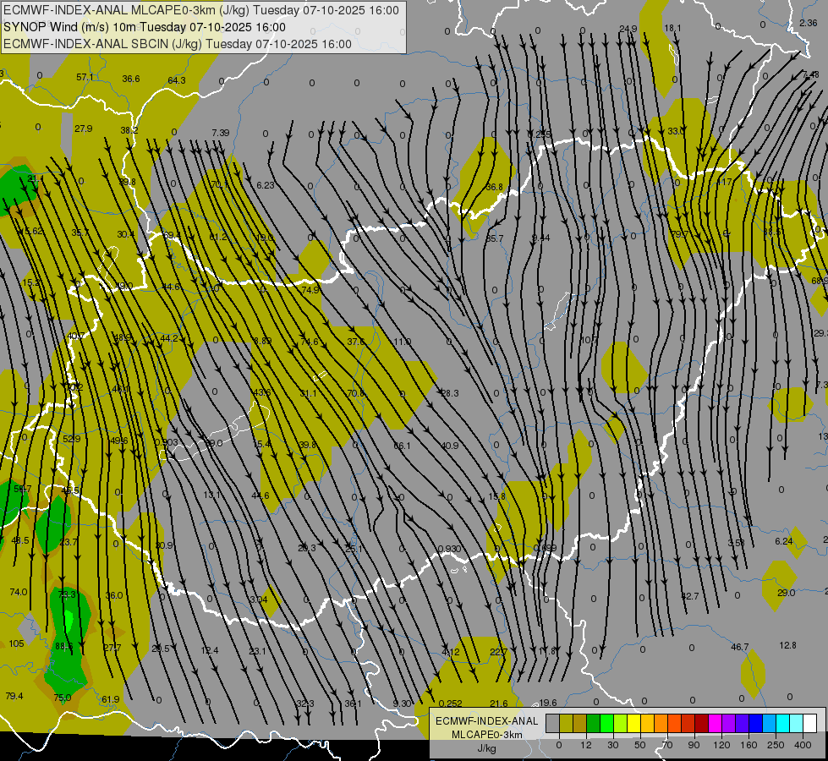Choose the dark green swatch above 12
This screenshot has width=828, height=761.
pyautogui.click(x=593, y=723)
